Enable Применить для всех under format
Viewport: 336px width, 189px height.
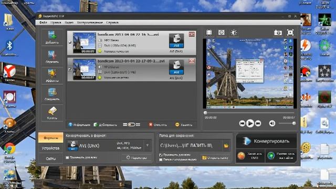point(67,157)
